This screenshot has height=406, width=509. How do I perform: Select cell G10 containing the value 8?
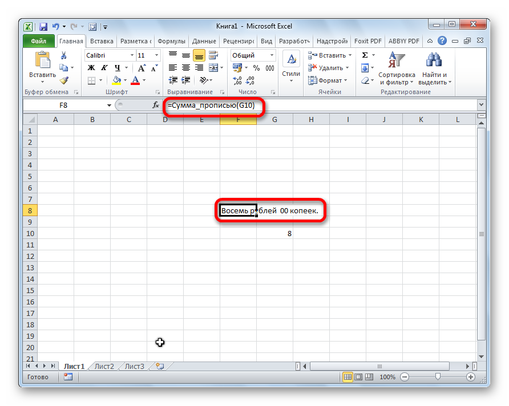click(274, 233)
